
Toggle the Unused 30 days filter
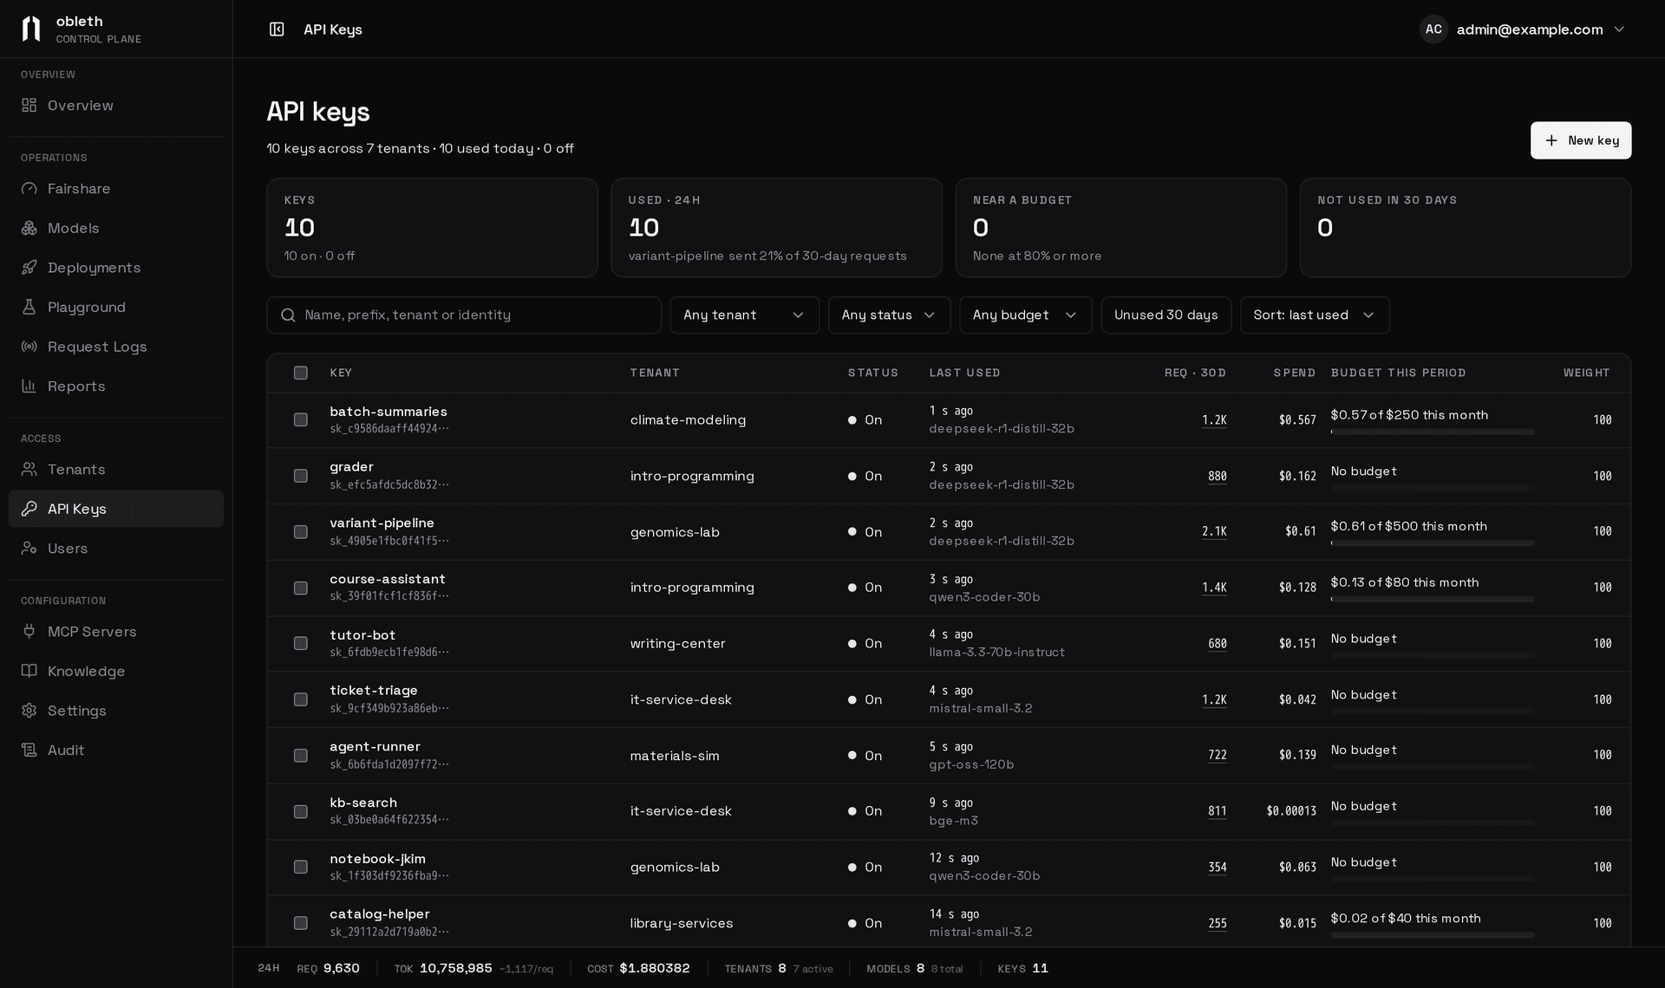(1165, 315)
